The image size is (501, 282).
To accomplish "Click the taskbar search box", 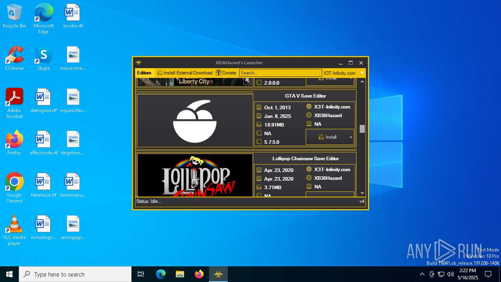I will (x=75, y=274).
